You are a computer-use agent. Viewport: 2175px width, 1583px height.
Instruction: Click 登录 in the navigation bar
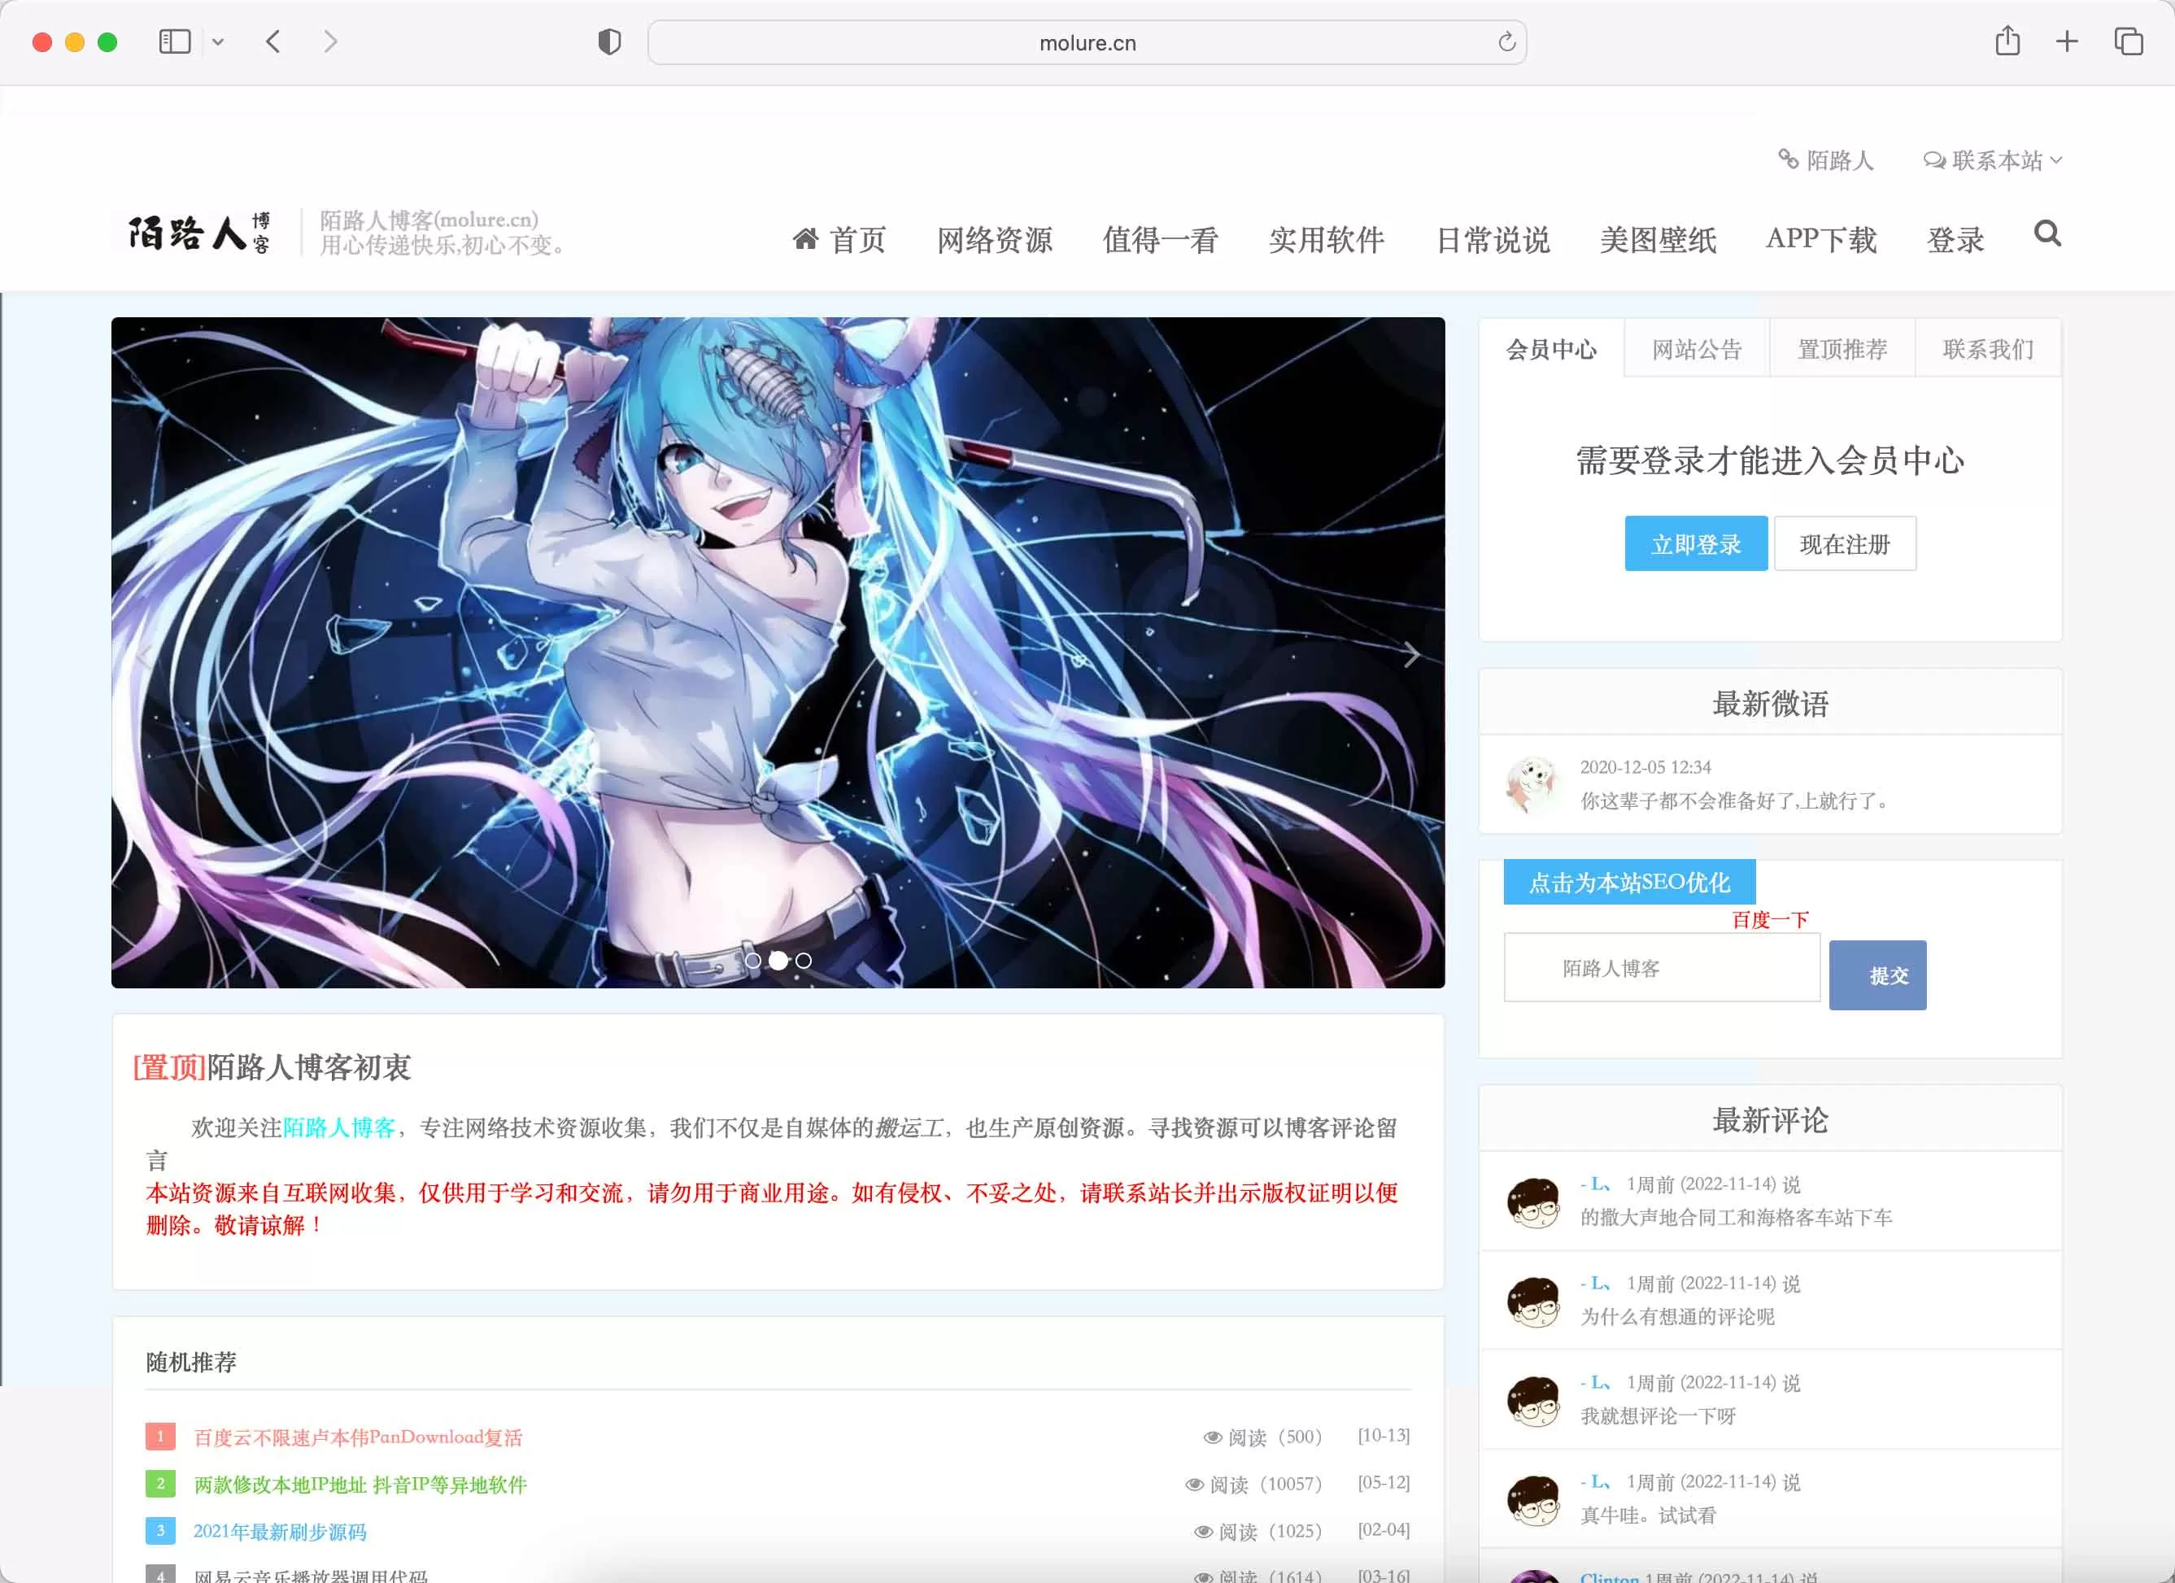(1955, 238)
